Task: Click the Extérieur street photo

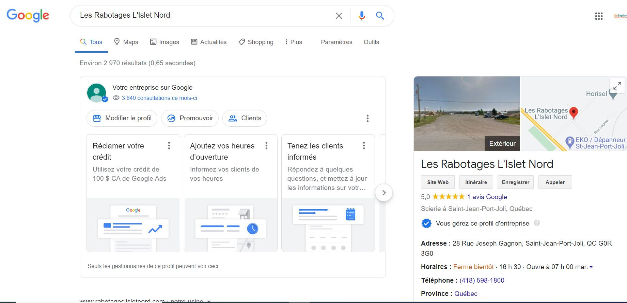Action: point(467,114)
